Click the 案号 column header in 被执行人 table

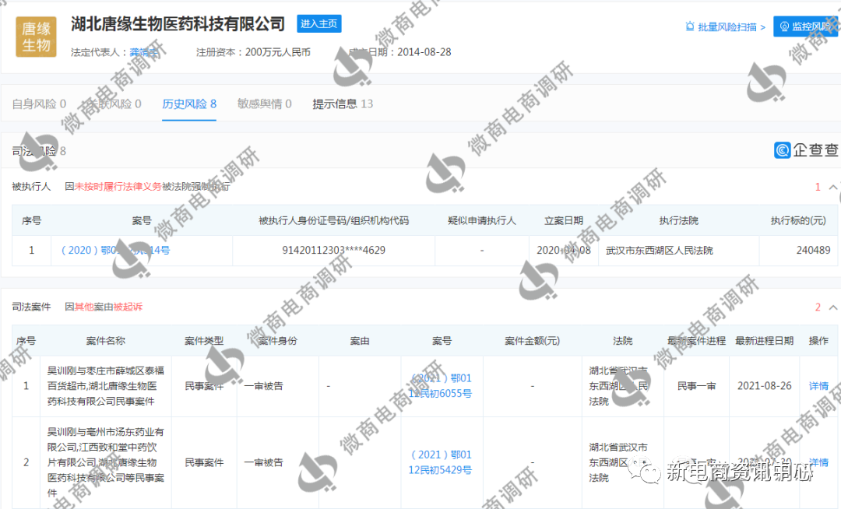pyautogui.click(x=142, y=220)
